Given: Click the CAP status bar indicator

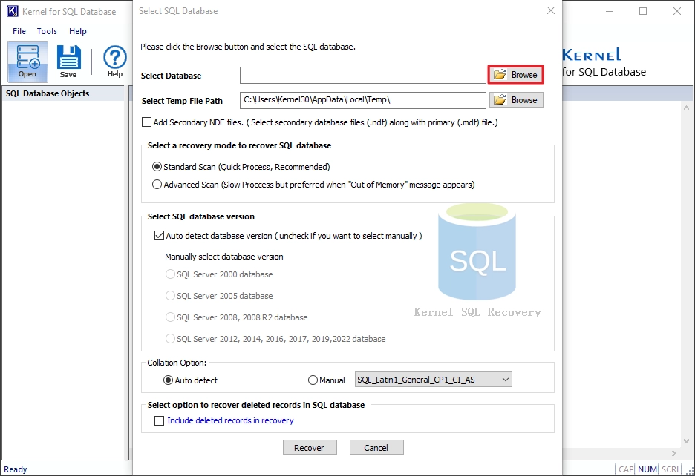Looking at the screenshot, I should coord(626,469).
